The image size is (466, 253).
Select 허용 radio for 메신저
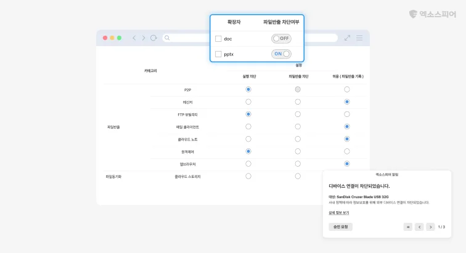click(x=347, y=102)
